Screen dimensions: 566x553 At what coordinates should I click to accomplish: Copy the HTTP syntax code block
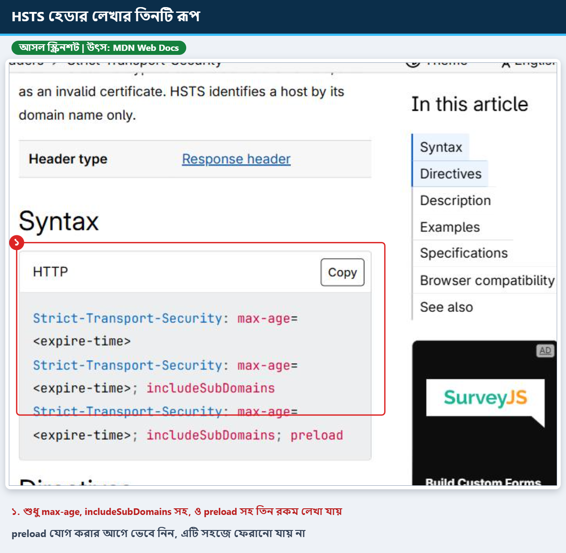(342, 272)
